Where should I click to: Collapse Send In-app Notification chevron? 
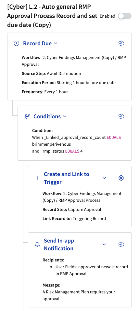(x=104, y=244)
